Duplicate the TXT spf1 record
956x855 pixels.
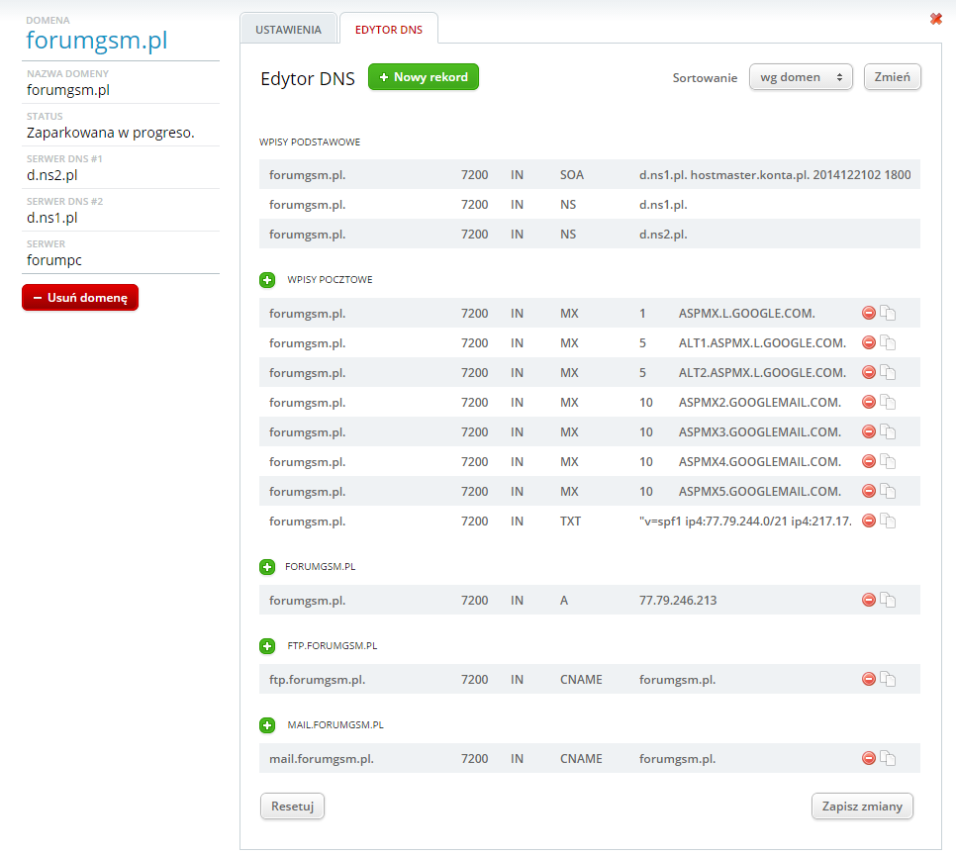(889, 522)
